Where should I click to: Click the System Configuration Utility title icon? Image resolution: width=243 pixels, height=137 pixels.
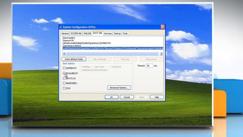tap(61, 27)
